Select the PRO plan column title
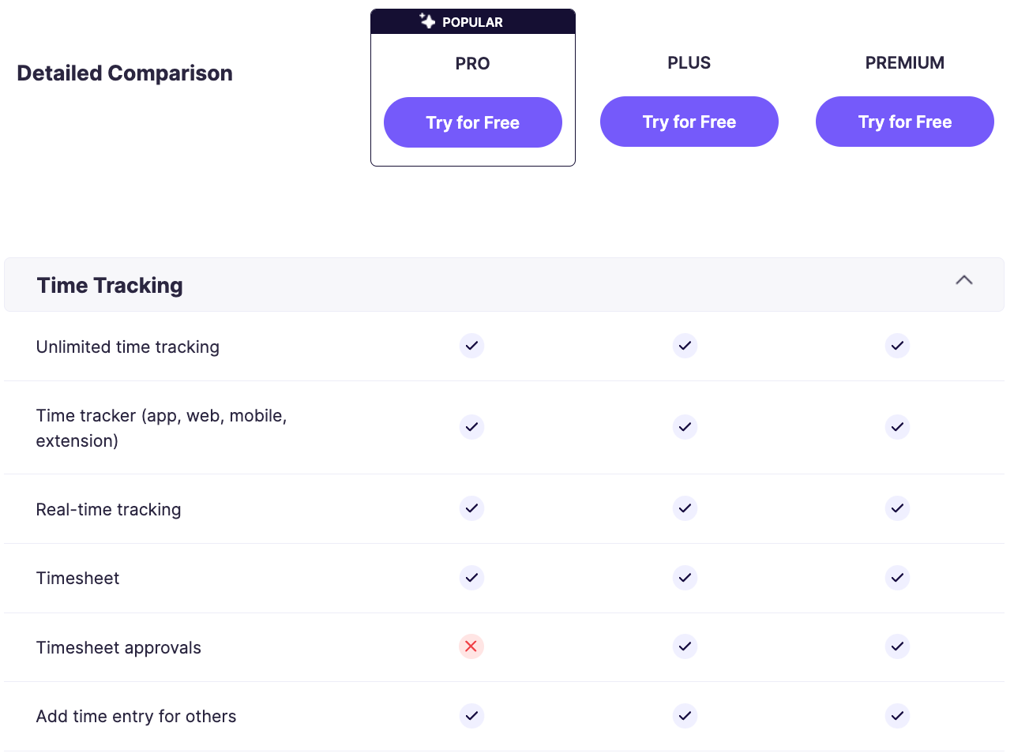1014x753 pixels. [x=472, y=64]
